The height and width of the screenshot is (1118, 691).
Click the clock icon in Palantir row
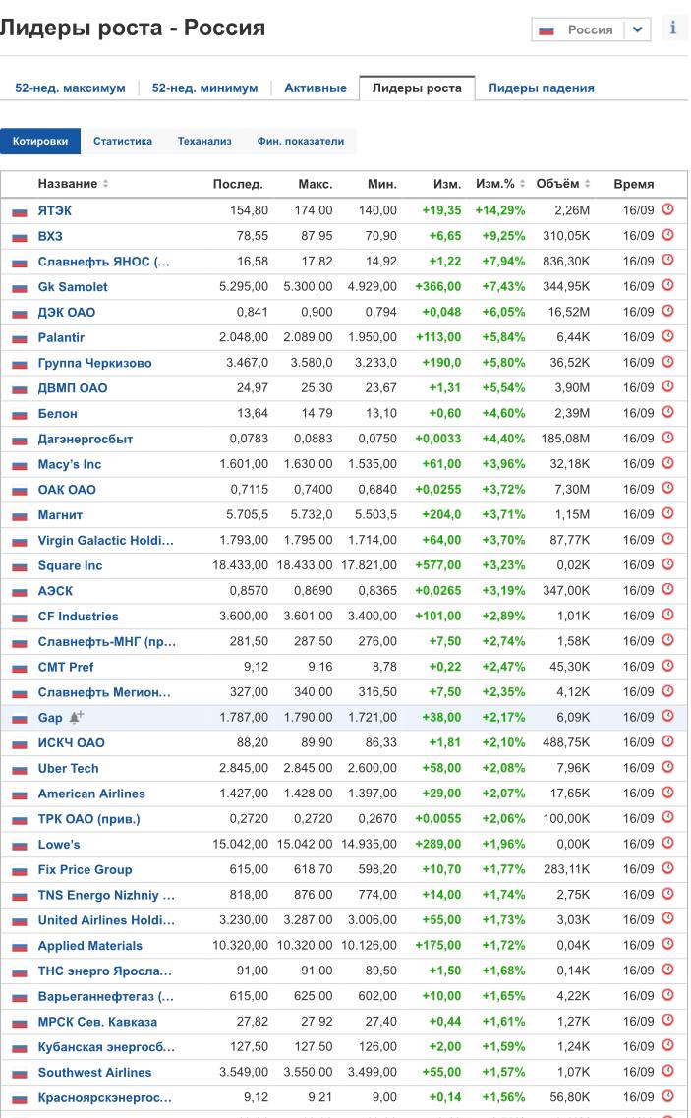tap(668, 336)
